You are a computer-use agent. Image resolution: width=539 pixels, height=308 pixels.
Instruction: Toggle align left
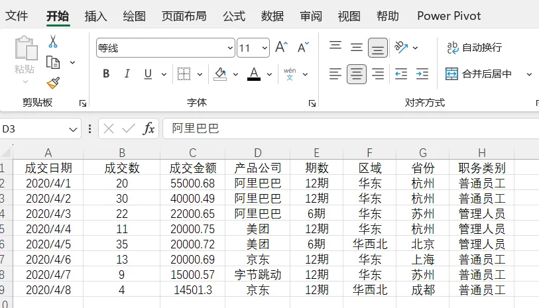coord(335,74)
